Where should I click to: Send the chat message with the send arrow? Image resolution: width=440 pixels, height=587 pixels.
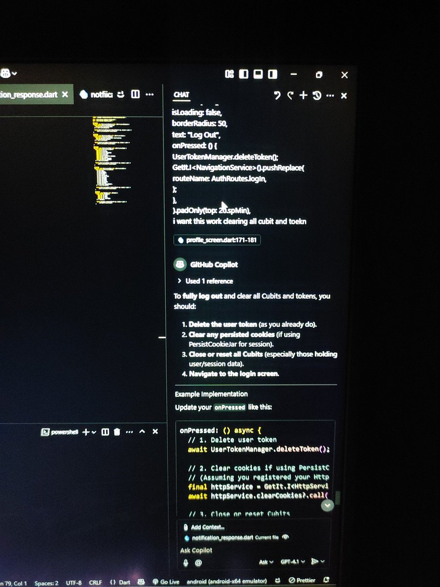click(x=315, y=562)
